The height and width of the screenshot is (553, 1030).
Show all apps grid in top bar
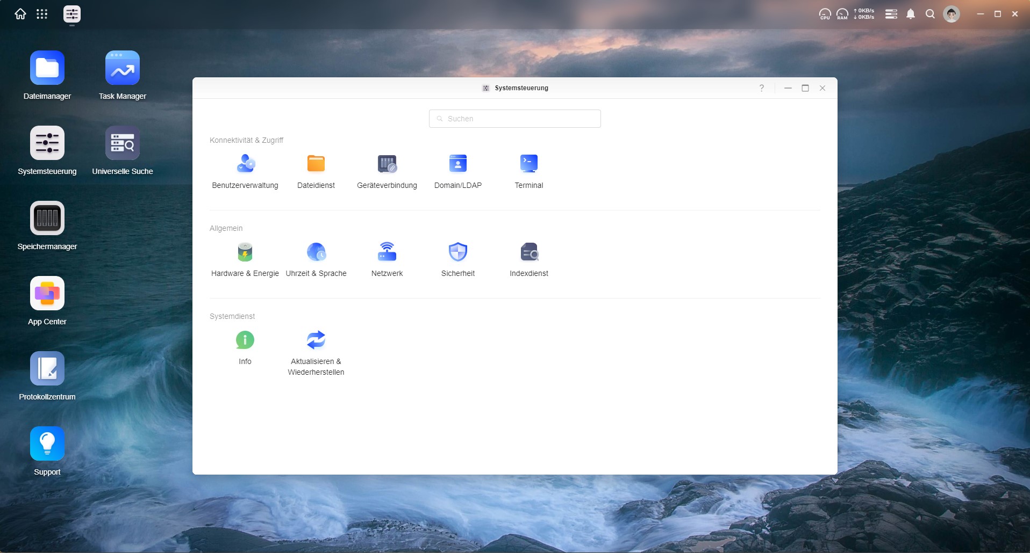[x=42, y=14]
